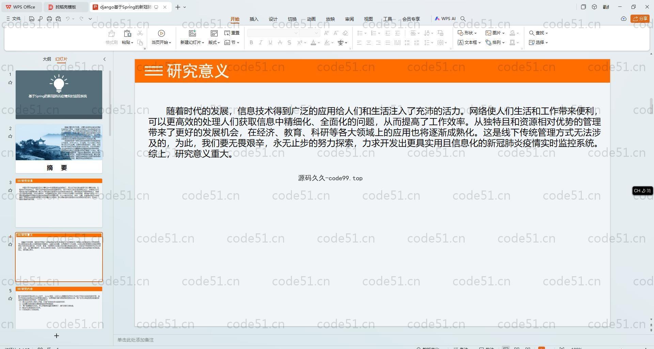654x349 pixels.
Task: Open the Find (查找) dropdown
Action: pos(538,33)
